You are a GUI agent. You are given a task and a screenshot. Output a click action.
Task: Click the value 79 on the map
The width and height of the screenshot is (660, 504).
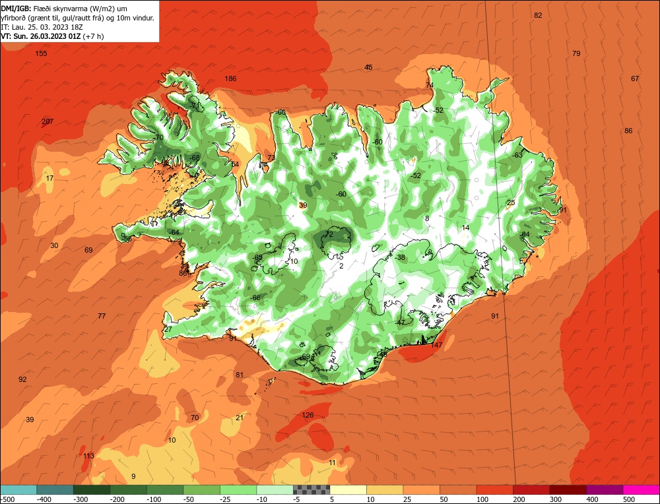coord(576,53)
